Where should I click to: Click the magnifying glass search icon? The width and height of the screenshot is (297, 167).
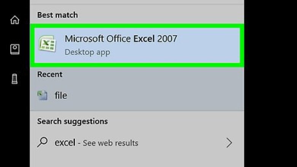tap(43, 143)
